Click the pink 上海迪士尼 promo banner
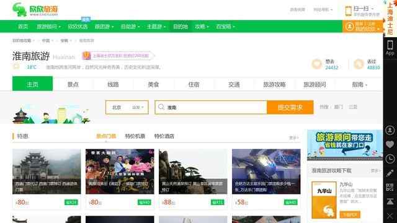The width and height of the screenshot is (397, 223). pos(118,56)
